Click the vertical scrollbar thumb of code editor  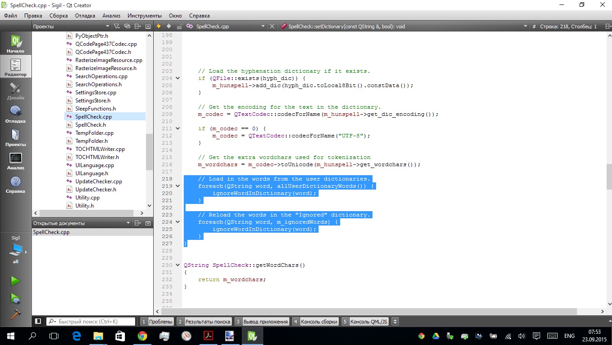(x=609, y=177)
